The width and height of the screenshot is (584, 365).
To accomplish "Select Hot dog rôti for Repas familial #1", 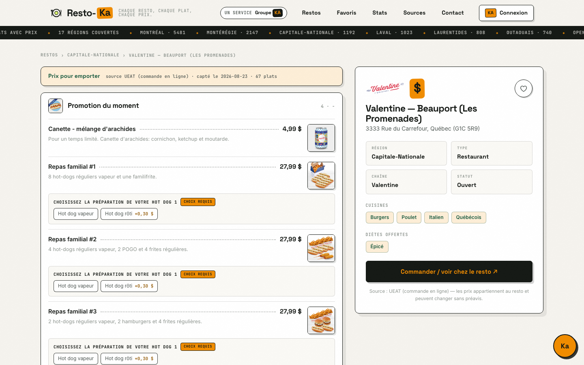I will (129, 214).
